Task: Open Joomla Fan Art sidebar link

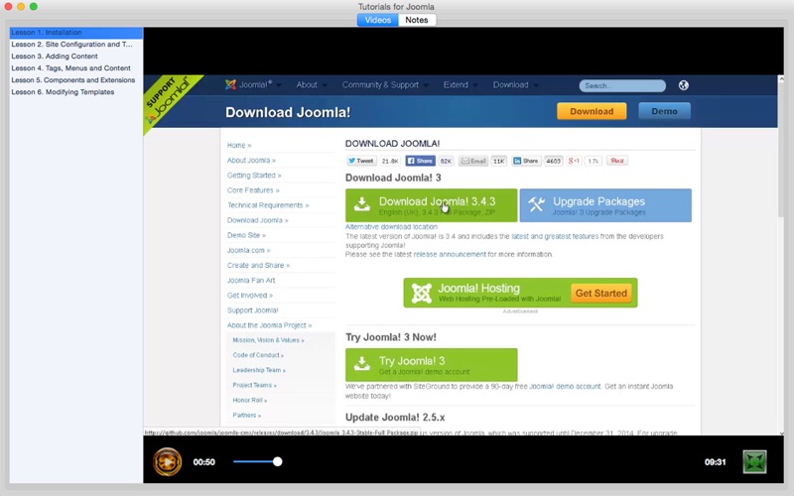Action: 251,281
